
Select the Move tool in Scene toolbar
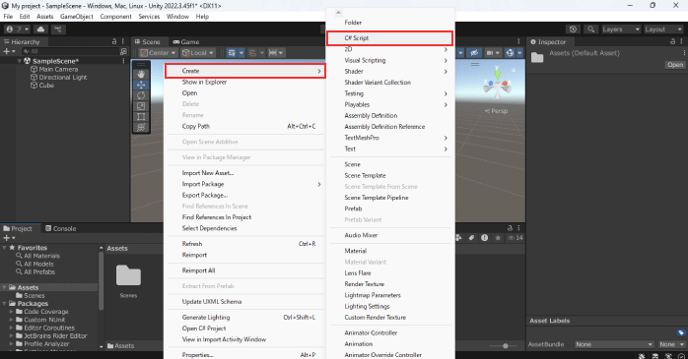point(141,85)
